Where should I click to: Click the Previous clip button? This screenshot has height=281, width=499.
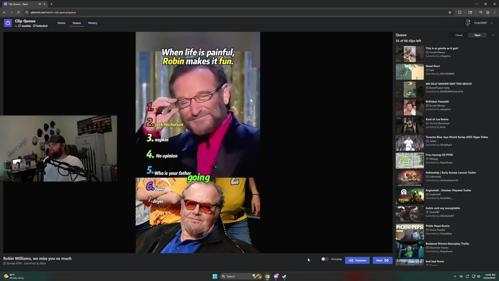coord(357,260)
